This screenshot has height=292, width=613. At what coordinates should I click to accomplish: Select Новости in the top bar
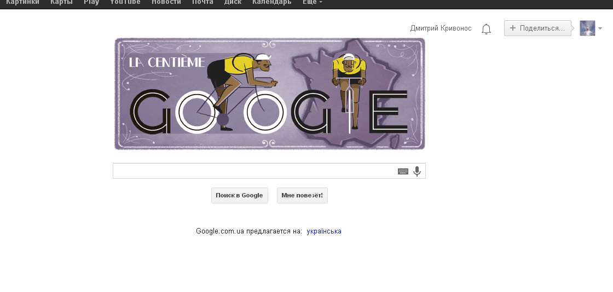coord(166,2)
